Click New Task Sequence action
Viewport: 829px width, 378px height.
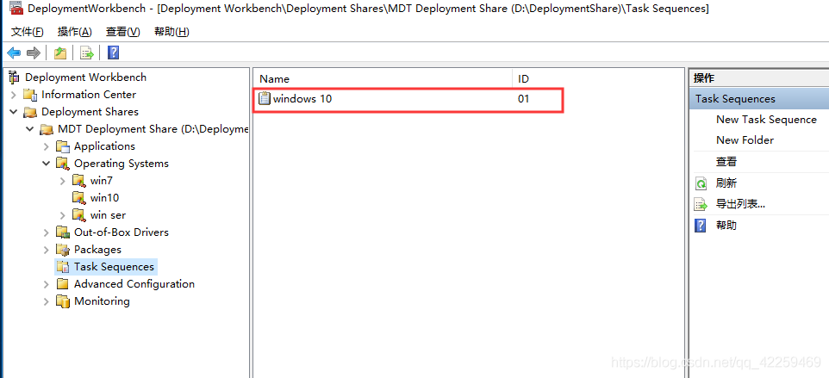click(766, 120)
